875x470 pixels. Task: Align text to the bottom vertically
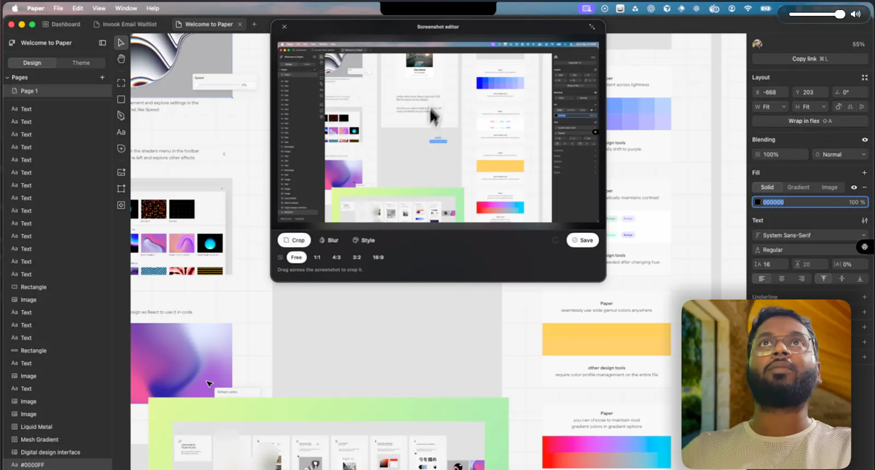pos(860,279)
